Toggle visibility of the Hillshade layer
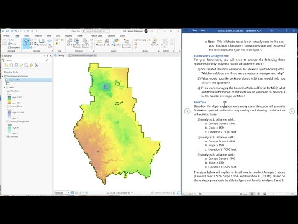This screenshot has height=224, width=298. point(9,136)
